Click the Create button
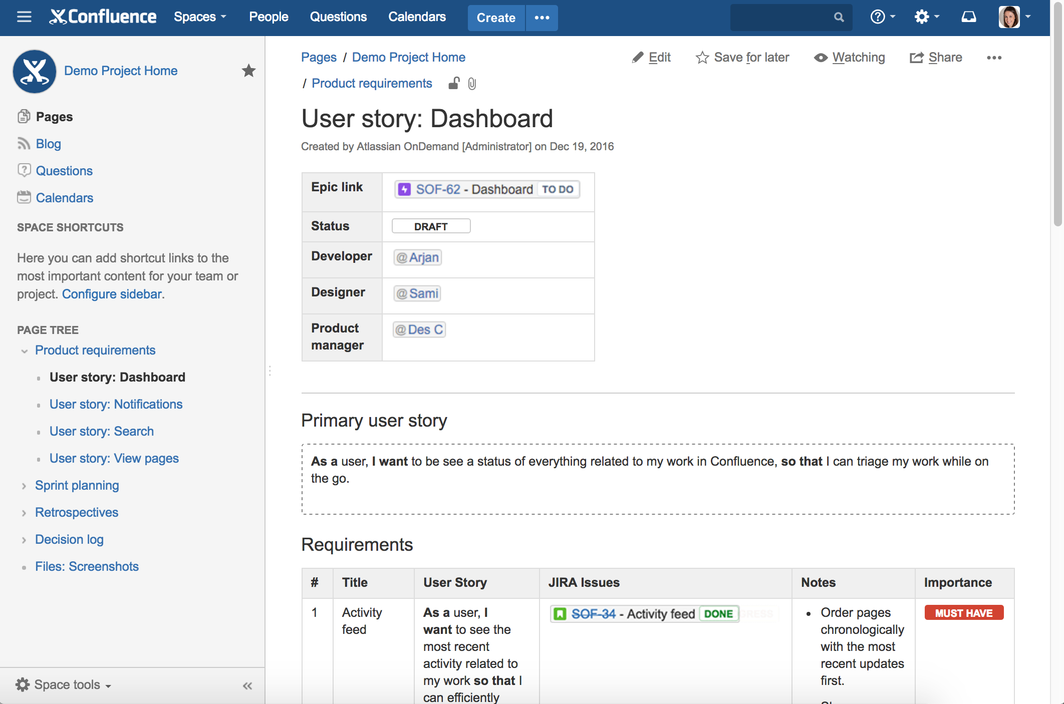 pos(495,18)
